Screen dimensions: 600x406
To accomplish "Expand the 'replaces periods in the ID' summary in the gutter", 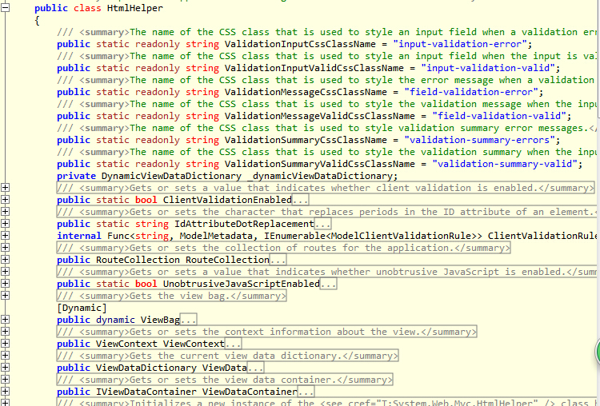I will point(5,212).
